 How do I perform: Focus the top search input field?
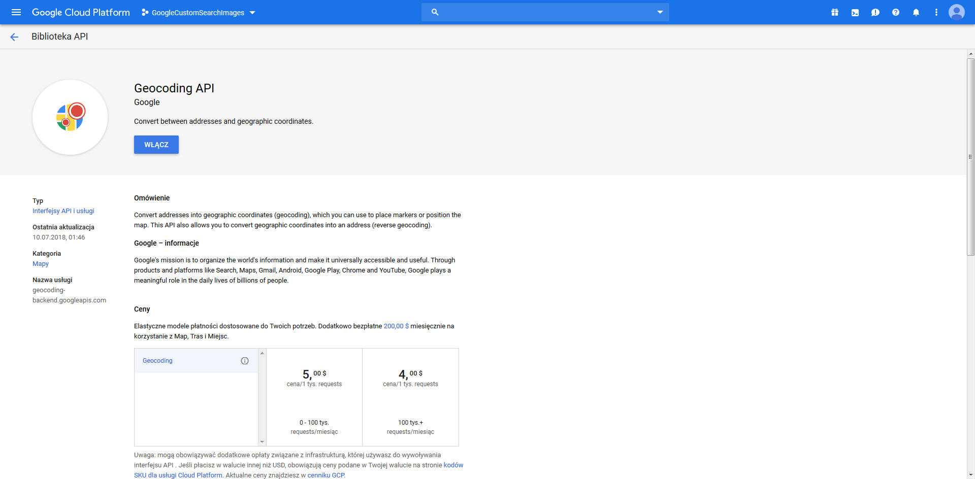click(x=545, y=12)
